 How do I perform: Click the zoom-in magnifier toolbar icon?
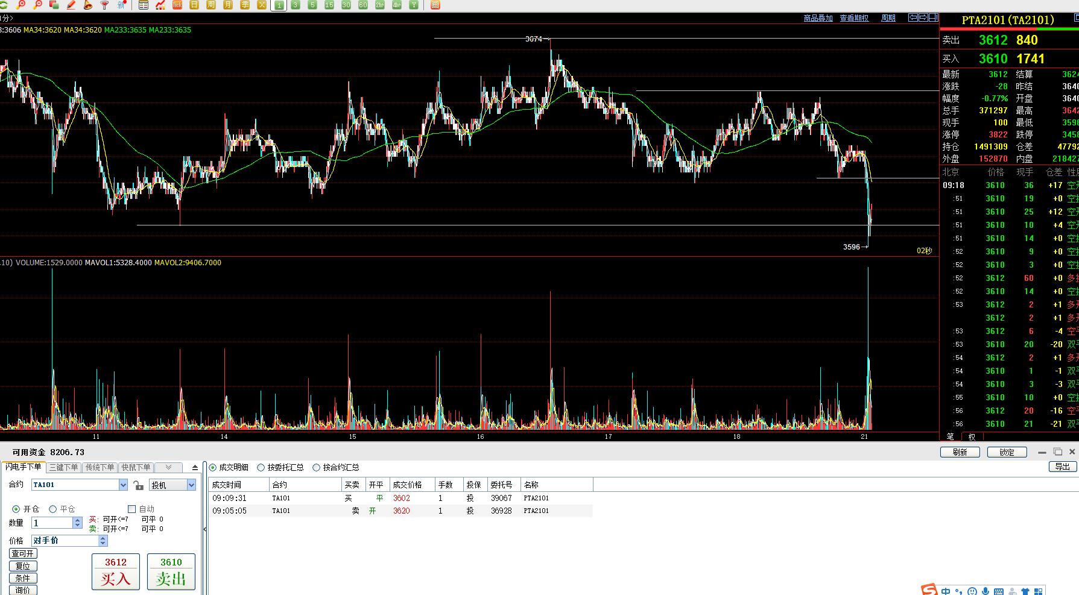pos(21,5)
